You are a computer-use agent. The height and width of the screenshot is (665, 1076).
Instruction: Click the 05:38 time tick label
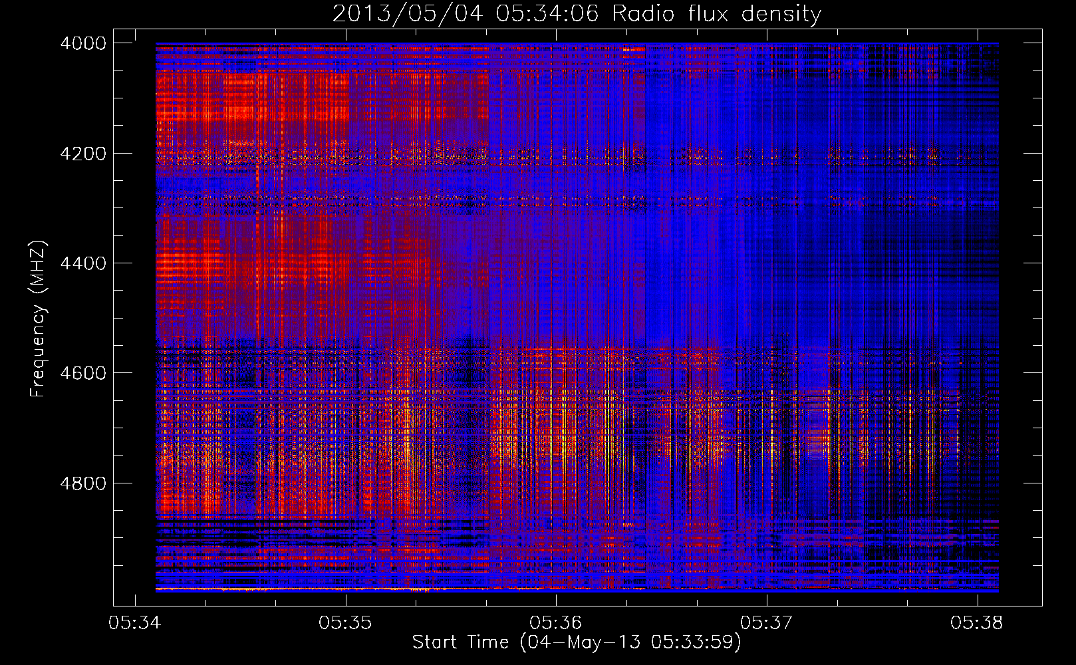[x=977, y=622]
